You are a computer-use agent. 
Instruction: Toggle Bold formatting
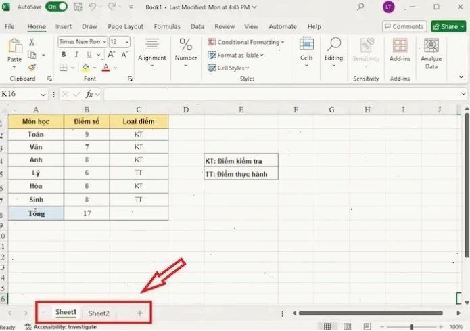pos(64,55)
